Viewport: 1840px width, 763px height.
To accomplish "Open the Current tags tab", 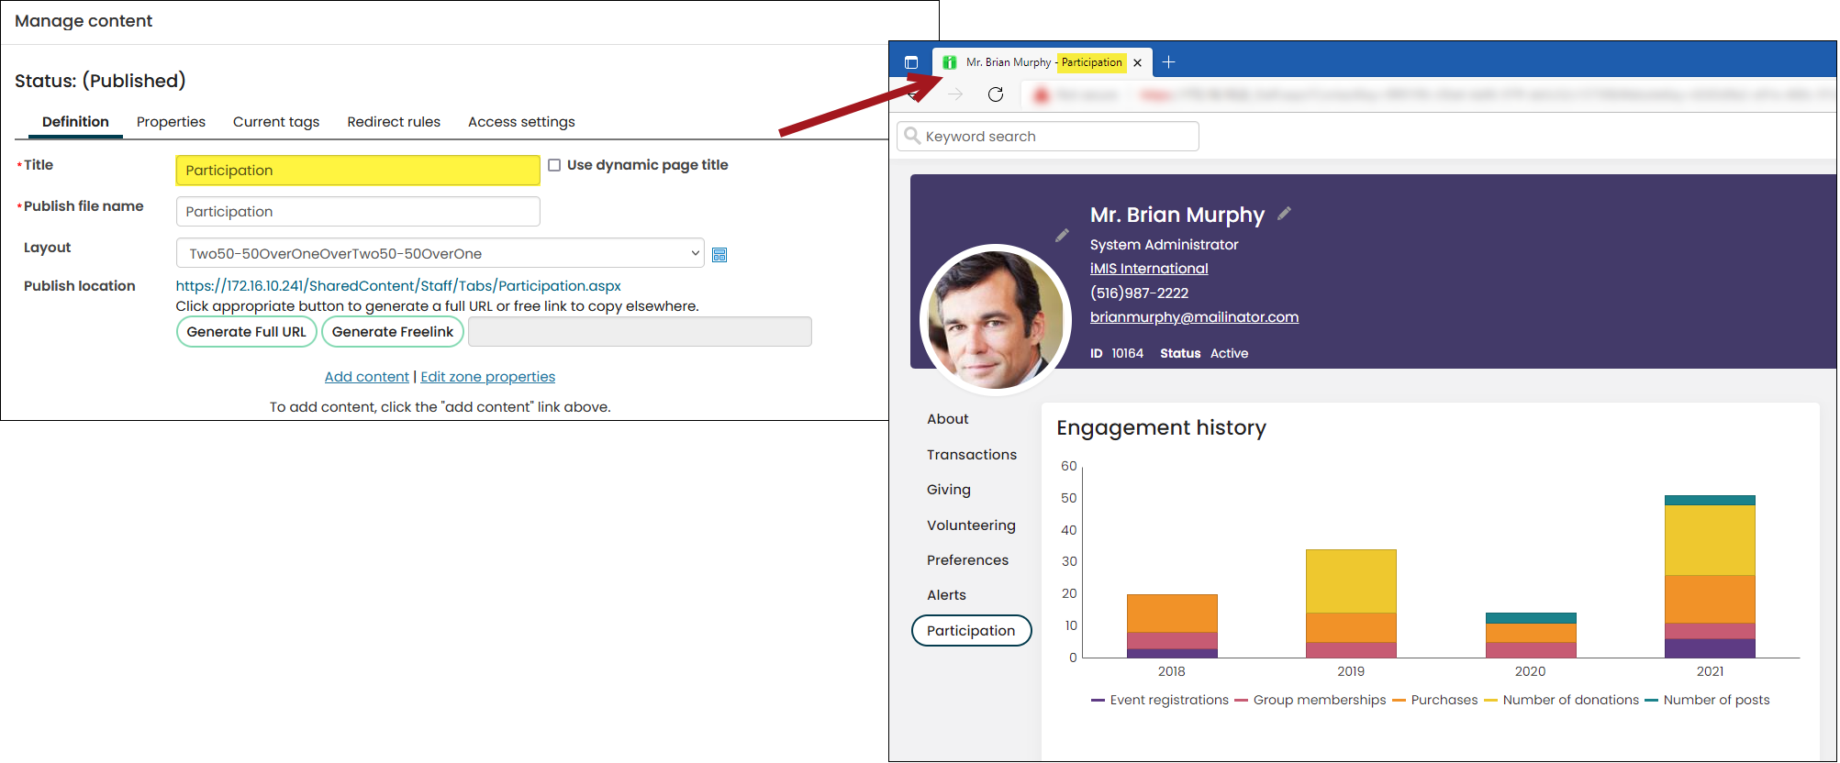I will 276,122.
